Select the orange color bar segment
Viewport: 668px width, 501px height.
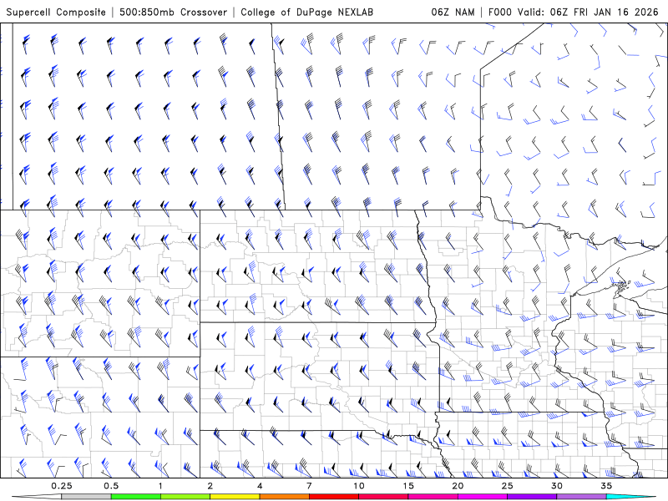[284, 497]
